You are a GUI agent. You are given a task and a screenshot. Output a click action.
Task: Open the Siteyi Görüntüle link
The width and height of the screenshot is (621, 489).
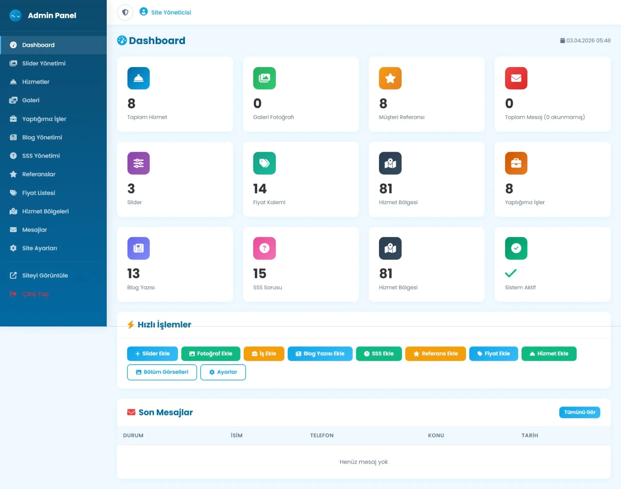45,275
